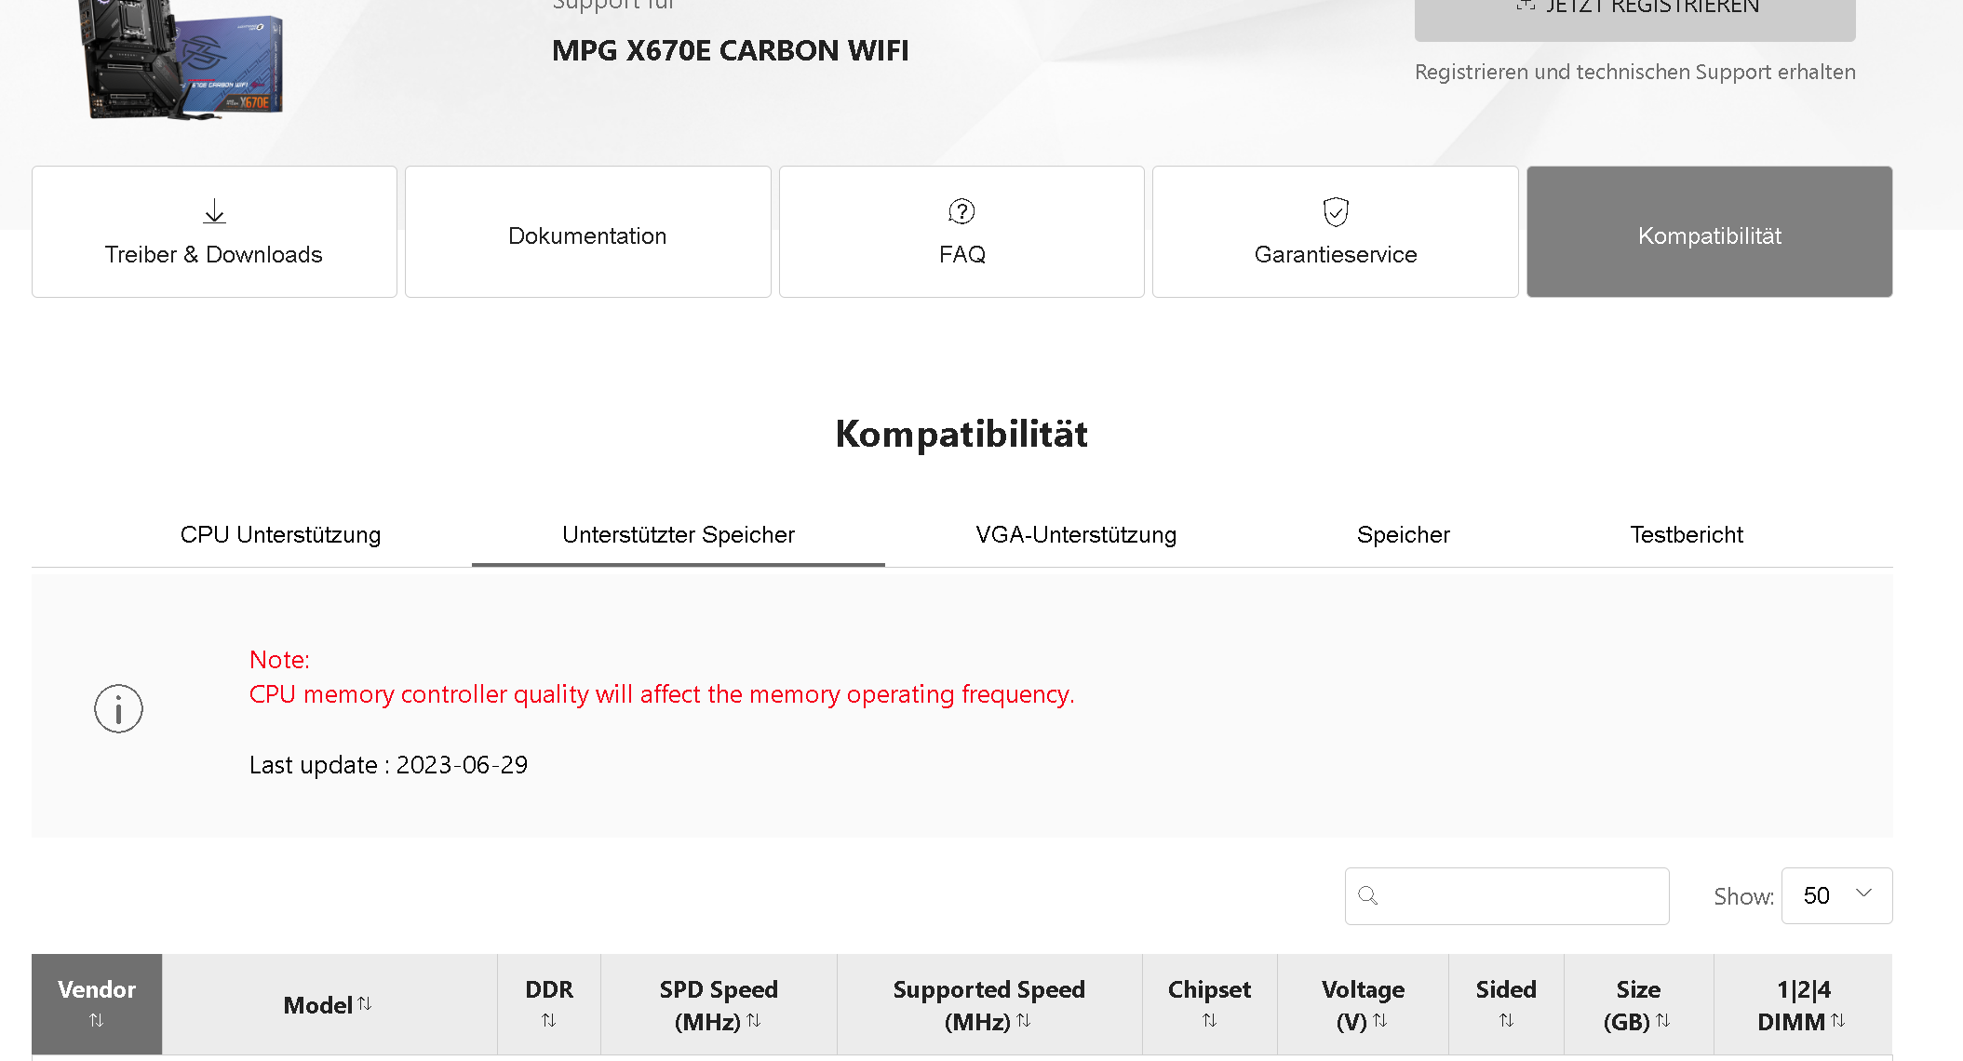This screenshot has height=1061, width=1963.
Task: Click the Garantieservice shield icon
Action: point(1336,211)
